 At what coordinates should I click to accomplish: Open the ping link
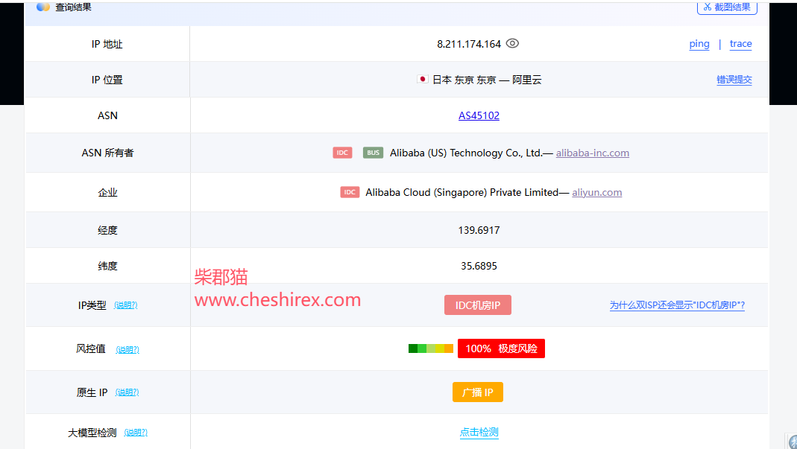(699, 44)
